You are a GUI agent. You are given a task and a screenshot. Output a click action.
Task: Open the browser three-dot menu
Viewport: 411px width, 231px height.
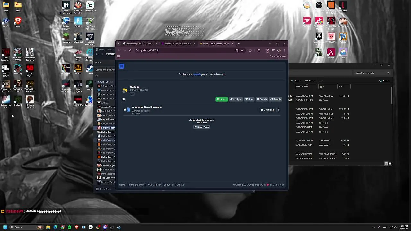point(284,50)
